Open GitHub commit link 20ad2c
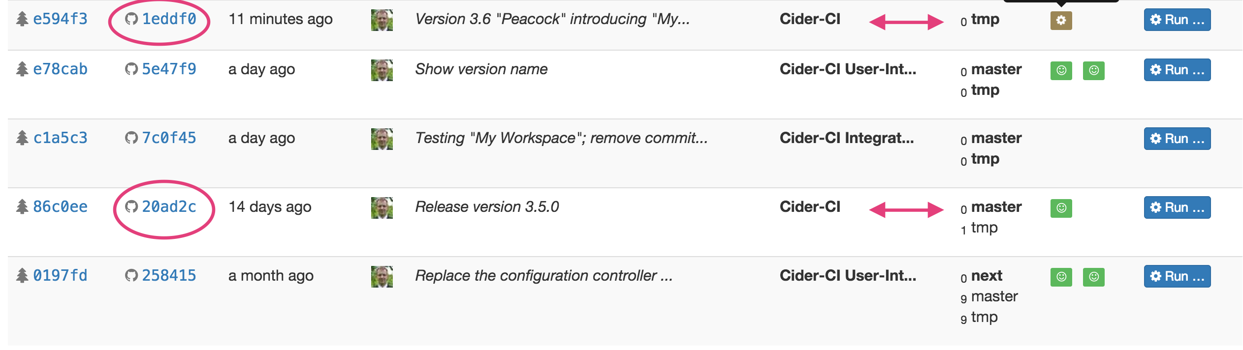 [169, 207]
